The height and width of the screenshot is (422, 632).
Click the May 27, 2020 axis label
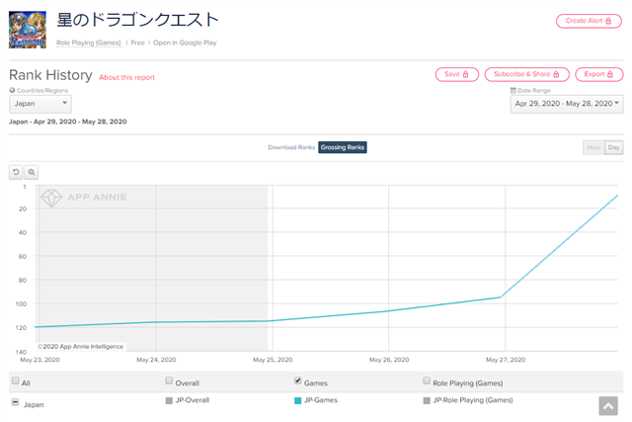click(x=506, y=360)
